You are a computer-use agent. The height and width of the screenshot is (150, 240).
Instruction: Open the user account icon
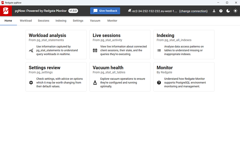click(214, 11)
